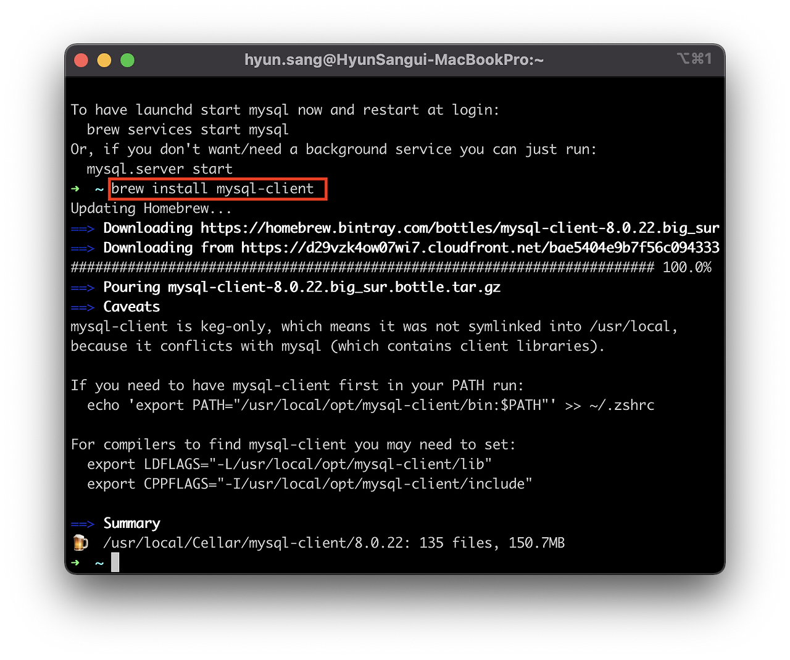Click 'mysql-client is keg-only' line
Viewport: 790px width, 660px height.
coord(374,327)
